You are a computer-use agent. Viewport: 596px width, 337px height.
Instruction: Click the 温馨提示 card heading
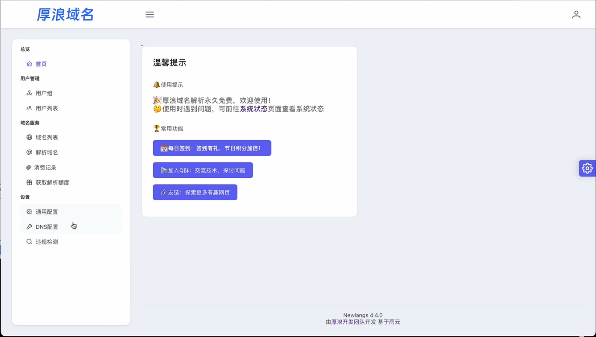coord(170,63)
